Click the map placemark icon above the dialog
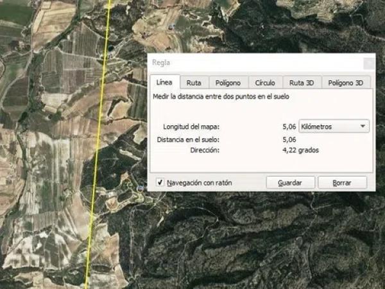This screenshot has height=289, width=385. (171, 27)
